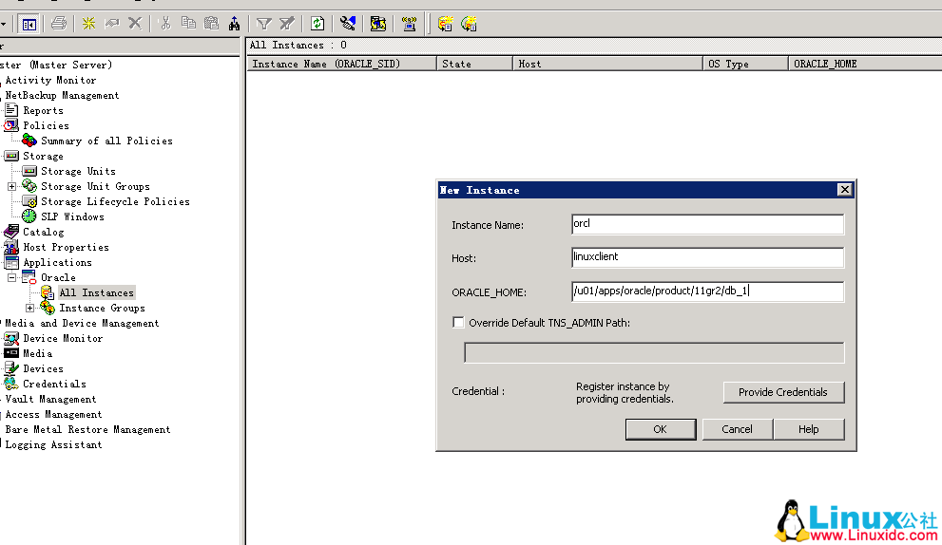Collapse the Oracle tree node
Screen dimensions: 942x545
(11, 278)
